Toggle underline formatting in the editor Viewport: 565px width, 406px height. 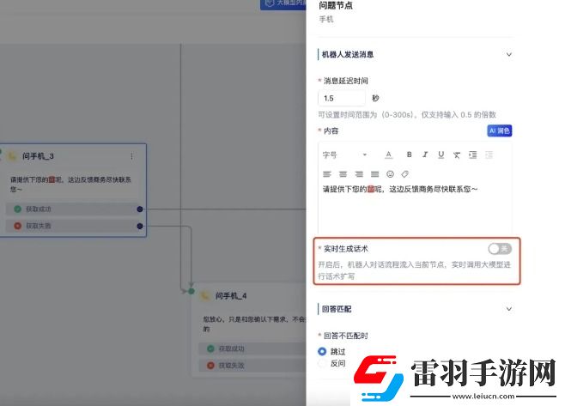point(441,155)
